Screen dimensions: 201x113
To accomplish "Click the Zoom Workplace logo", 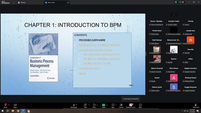I will tap(6, 2).
